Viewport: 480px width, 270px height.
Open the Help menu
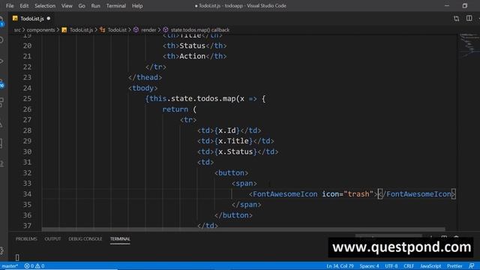coord(137,6)
